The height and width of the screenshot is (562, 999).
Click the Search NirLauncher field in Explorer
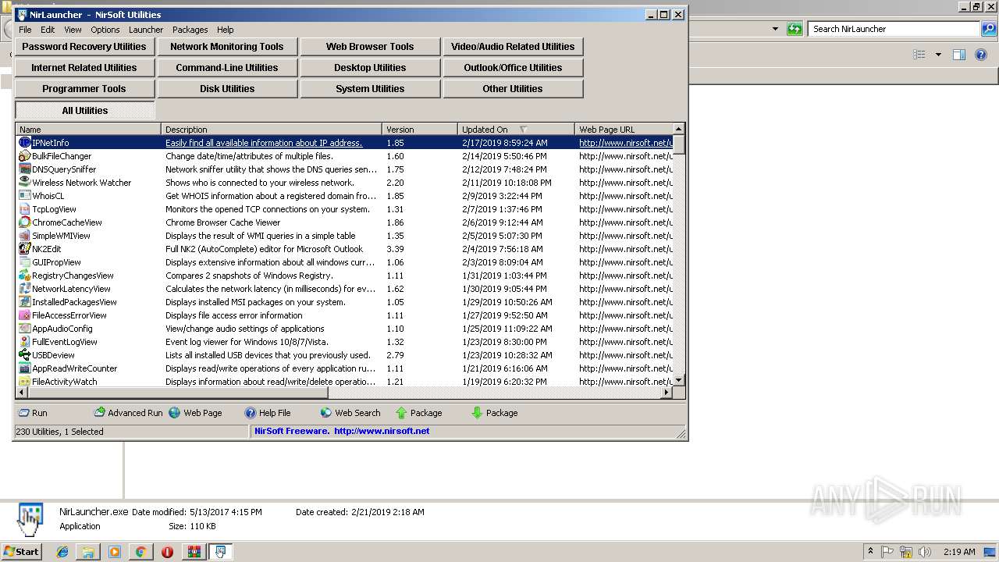tap(894, 29)
